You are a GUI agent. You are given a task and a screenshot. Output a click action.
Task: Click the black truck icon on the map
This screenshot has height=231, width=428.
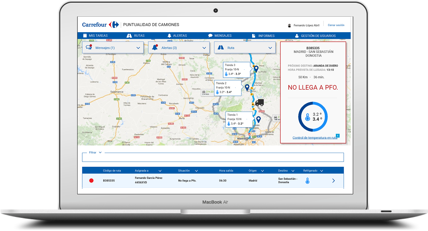tap(259, 103)
